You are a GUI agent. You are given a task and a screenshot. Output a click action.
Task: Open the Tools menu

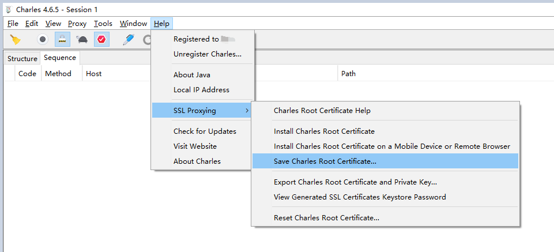coord(103,24)
